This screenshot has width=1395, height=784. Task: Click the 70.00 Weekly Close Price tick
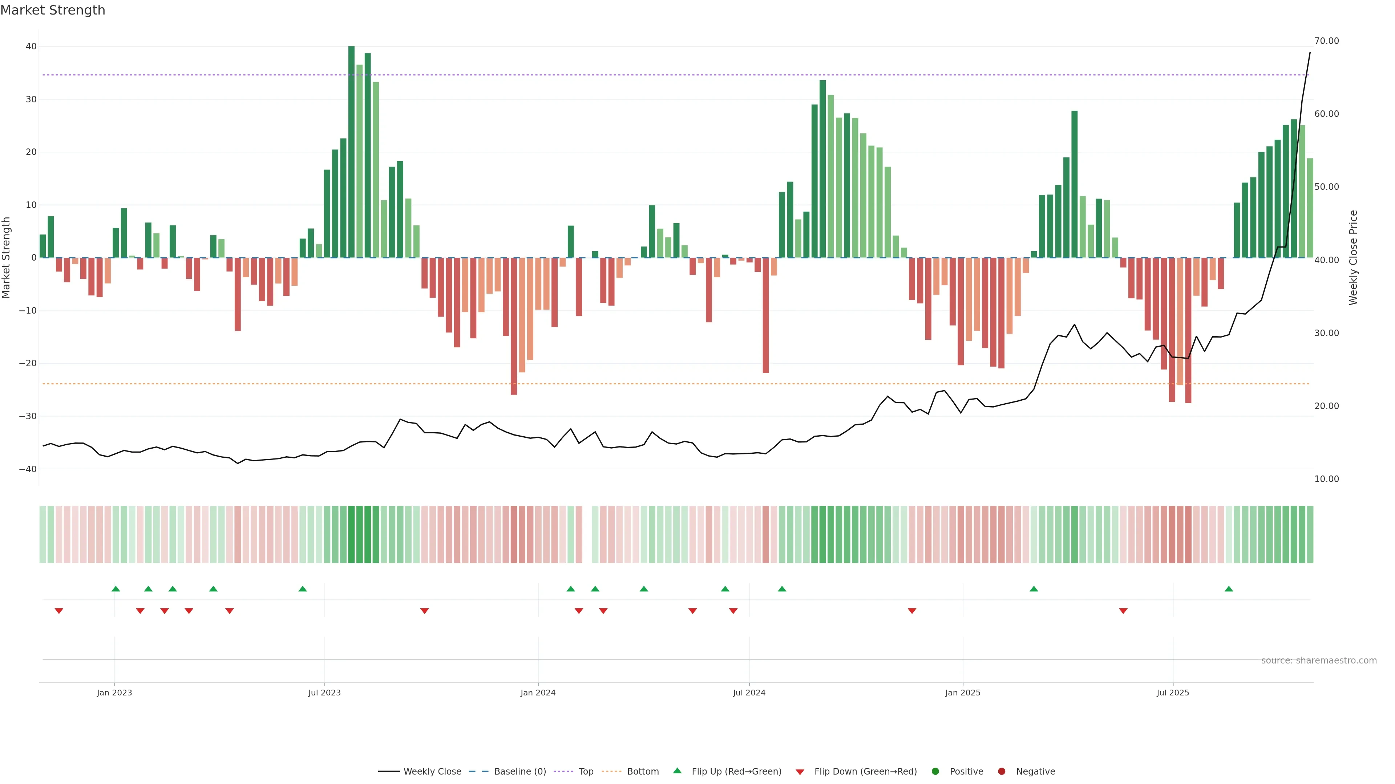1326,41
